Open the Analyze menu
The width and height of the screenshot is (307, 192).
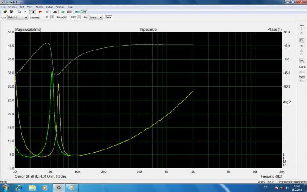click(60, 7)
